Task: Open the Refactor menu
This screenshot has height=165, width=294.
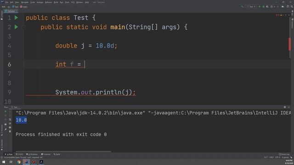Action: (48, 2)
